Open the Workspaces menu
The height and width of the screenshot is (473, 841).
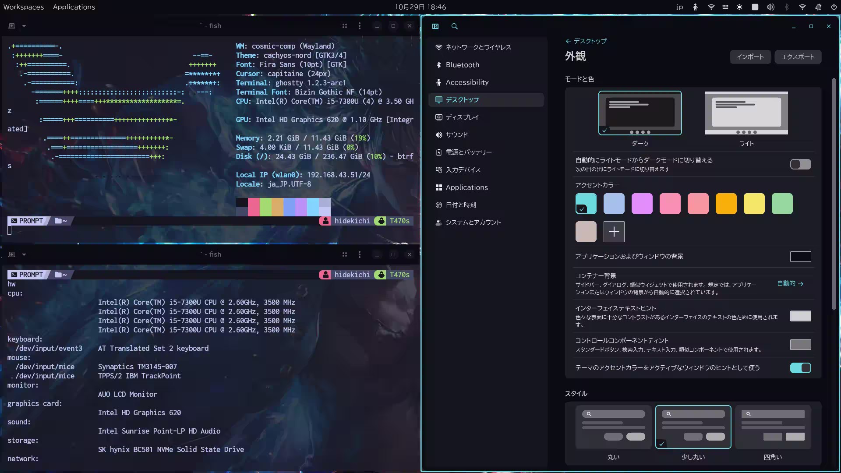click(24, 7)
